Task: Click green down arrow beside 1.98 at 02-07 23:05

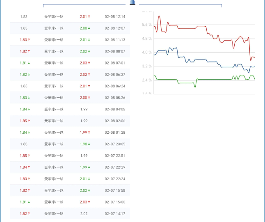Action: tap(89, 144)
